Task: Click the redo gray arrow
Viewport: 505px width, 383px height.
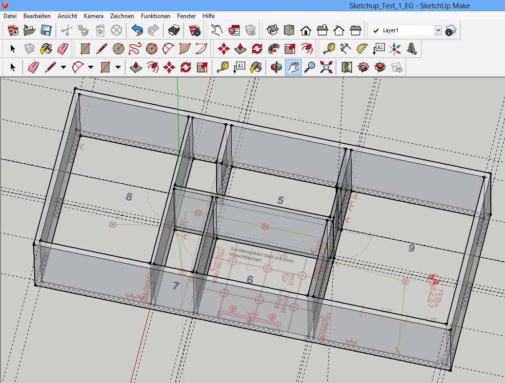Action: 153,30
